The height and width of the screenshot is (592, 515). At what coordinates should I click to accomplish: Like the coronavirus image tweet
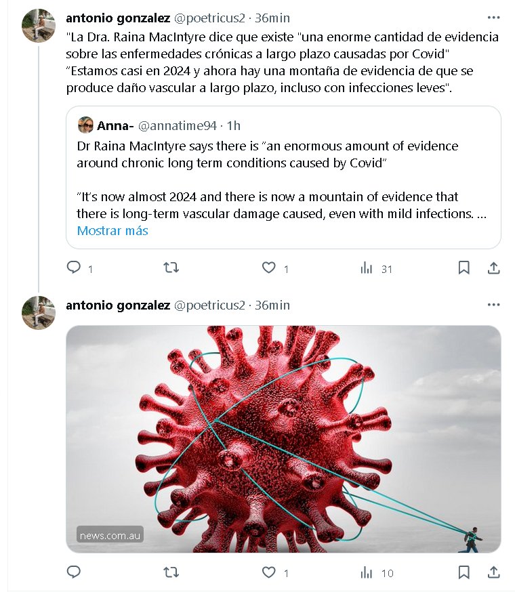point(269,572)
